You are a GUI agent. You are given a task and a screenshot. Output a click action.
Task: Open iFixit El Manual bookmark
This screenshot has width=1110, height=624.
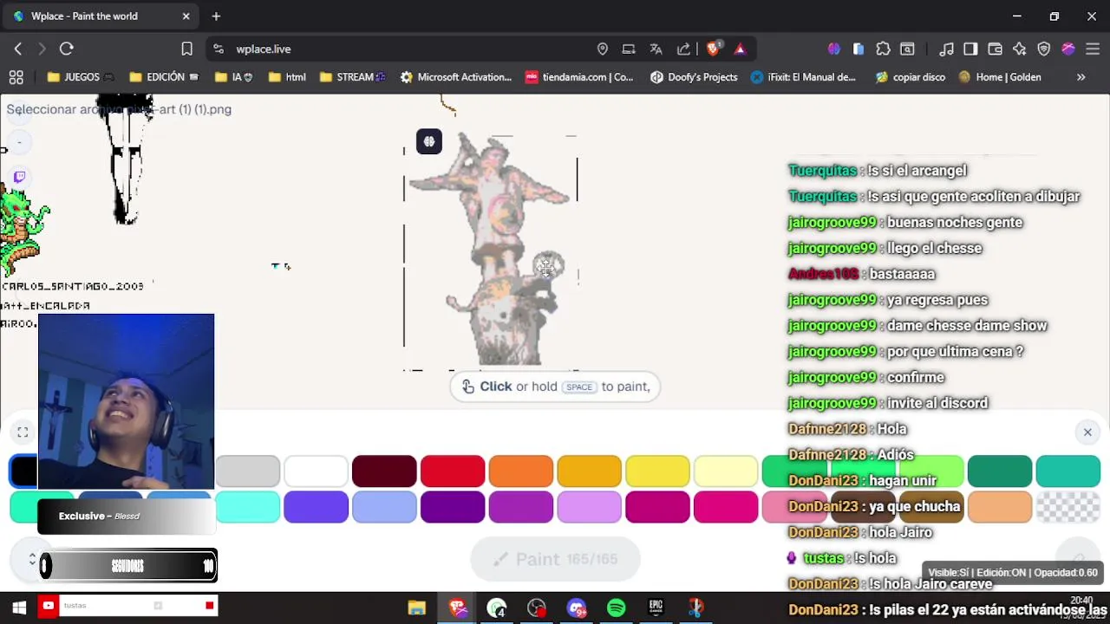(x=803, y=77)
